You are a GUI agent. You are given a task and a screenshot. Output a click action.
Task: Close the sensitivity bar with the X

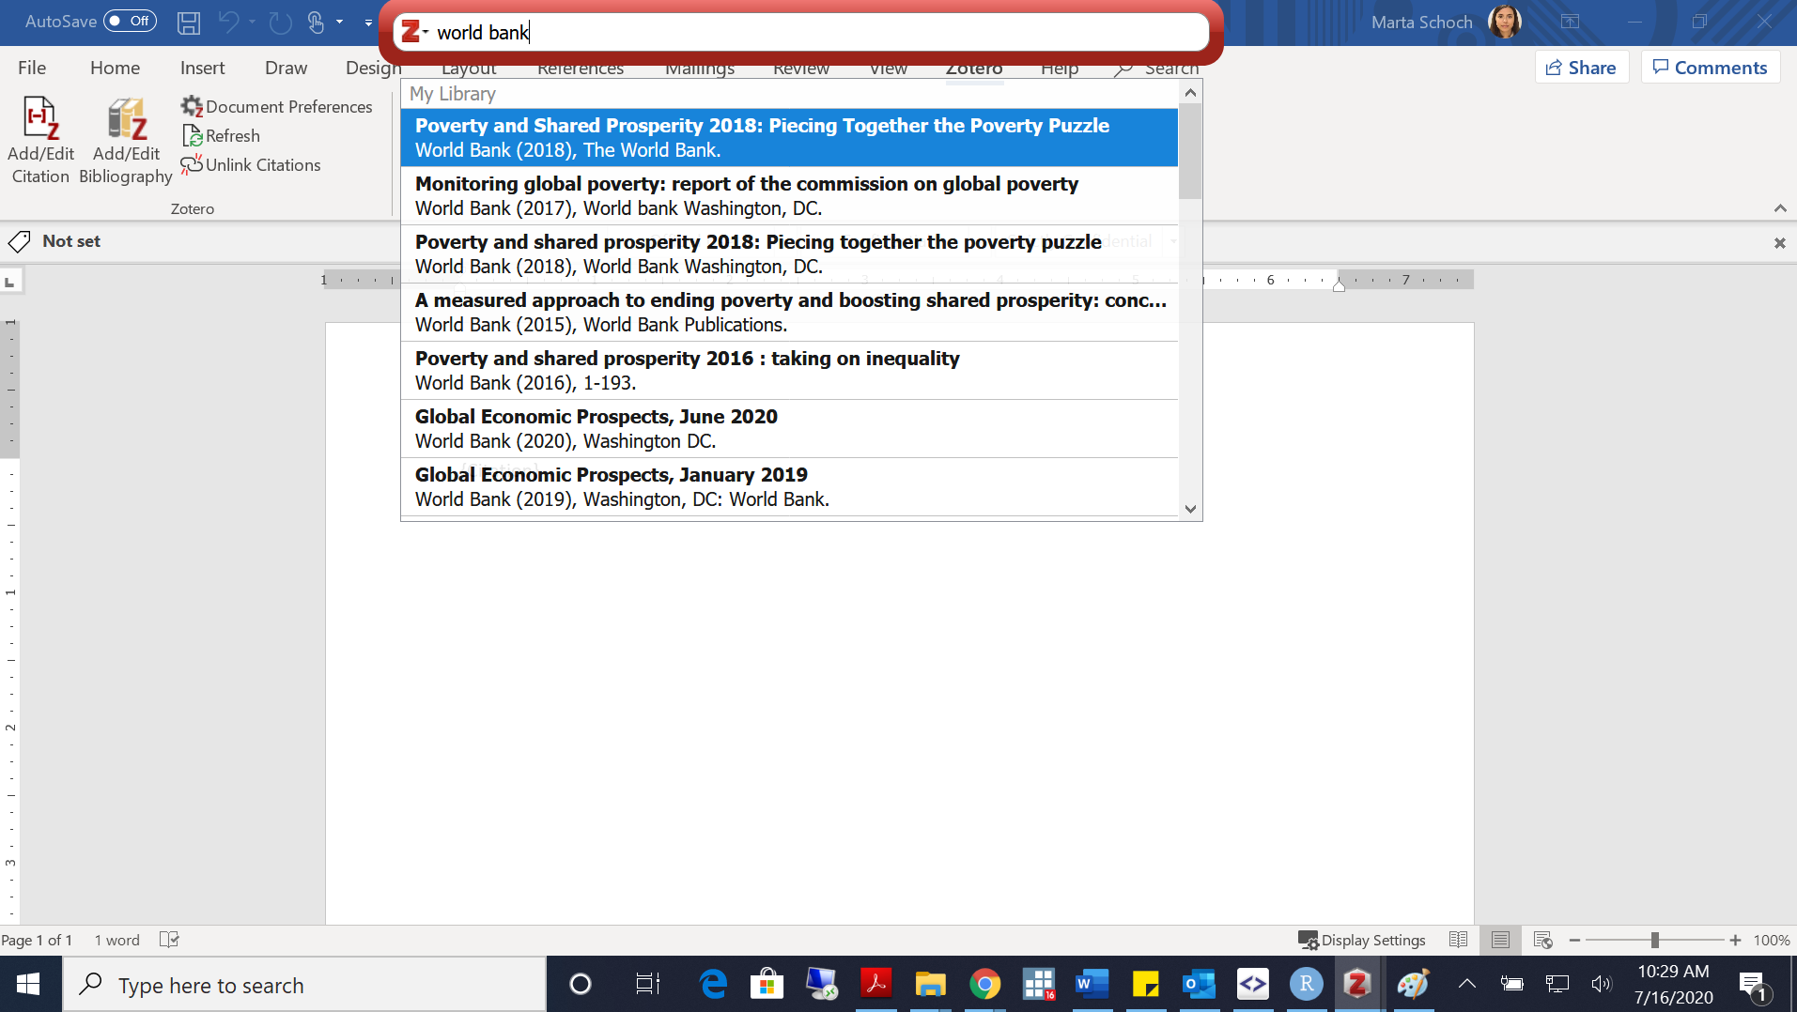pyautogui.click(x=1779, y=243)
